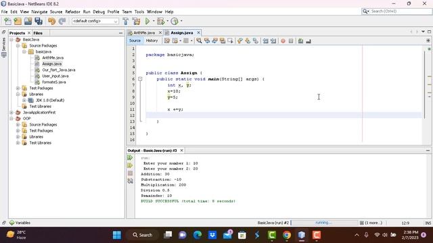Image resolution: width=433 pixels, height=243 pixels.
Task: Click the Comment icon in editor toolbar
Action: (300, 41)
